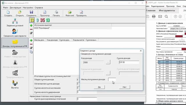Browse income codes with the Код дохода button
186x105 pixels.
tap(108, 62)
